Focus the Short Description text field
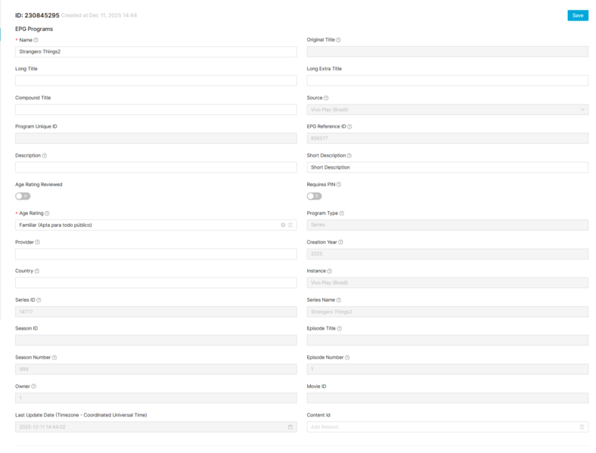This screenshot has height=453, width=596. click(x=447, y=167)
